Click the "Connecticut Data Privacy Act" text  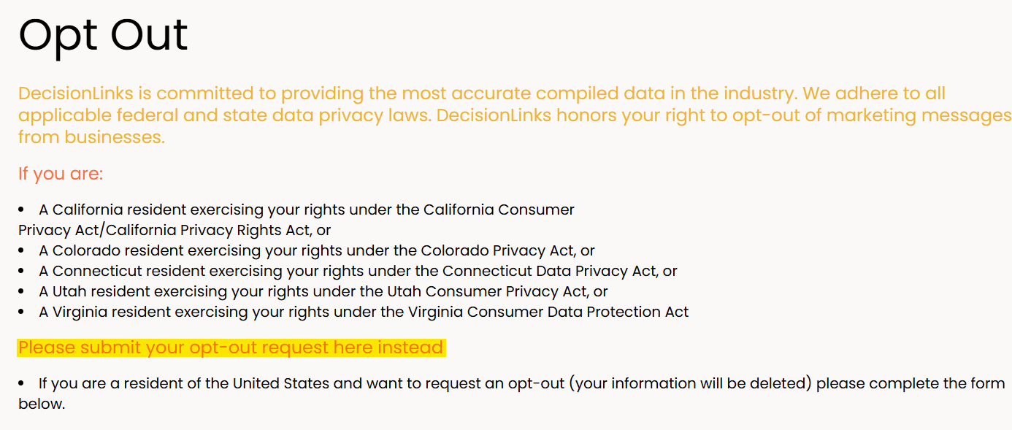coord(549,272)
